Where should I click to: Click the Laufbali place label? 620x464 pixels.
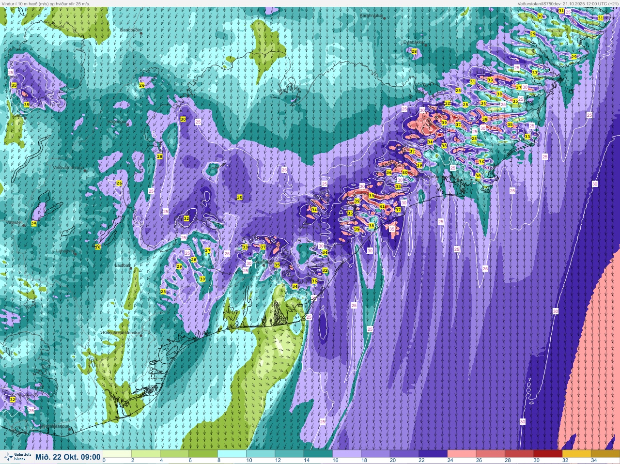[x=123, y=265]
